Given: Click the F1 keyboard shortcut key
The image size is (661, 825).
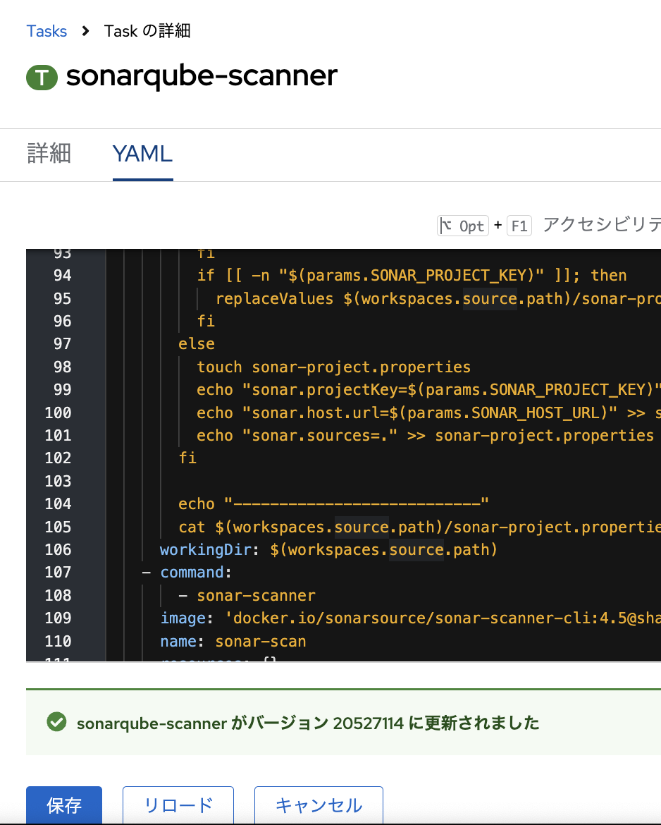Looking at the screenshot, I should (519, 226).
